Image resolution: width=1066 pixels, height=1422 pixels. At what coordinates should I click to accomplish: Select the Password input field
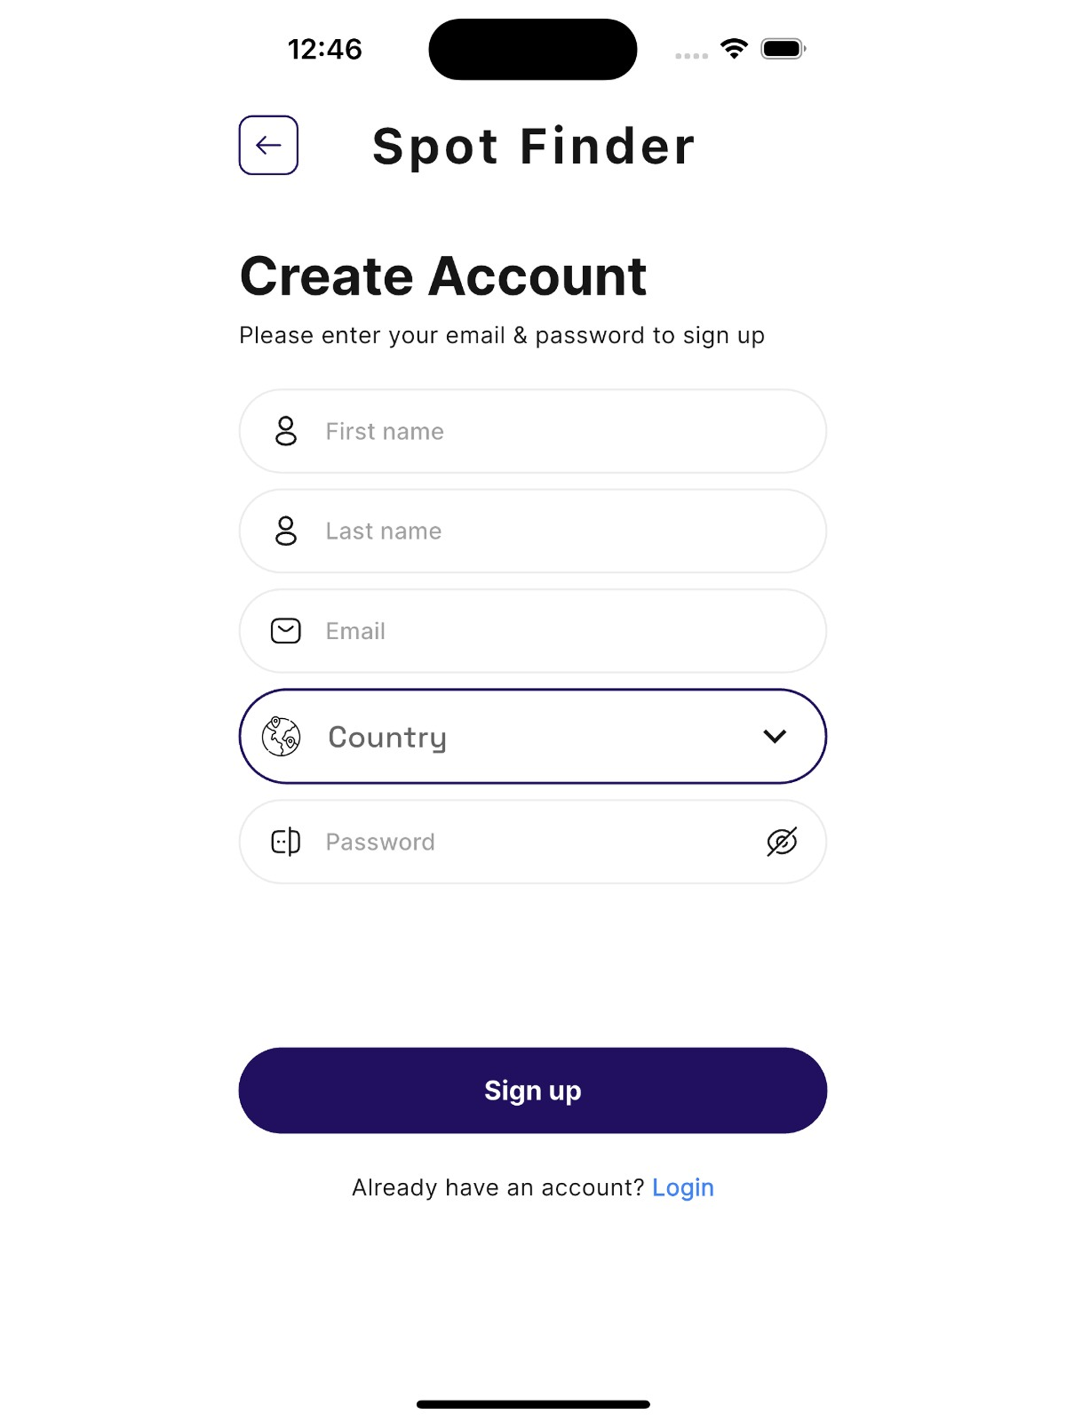tap(532, 842)
